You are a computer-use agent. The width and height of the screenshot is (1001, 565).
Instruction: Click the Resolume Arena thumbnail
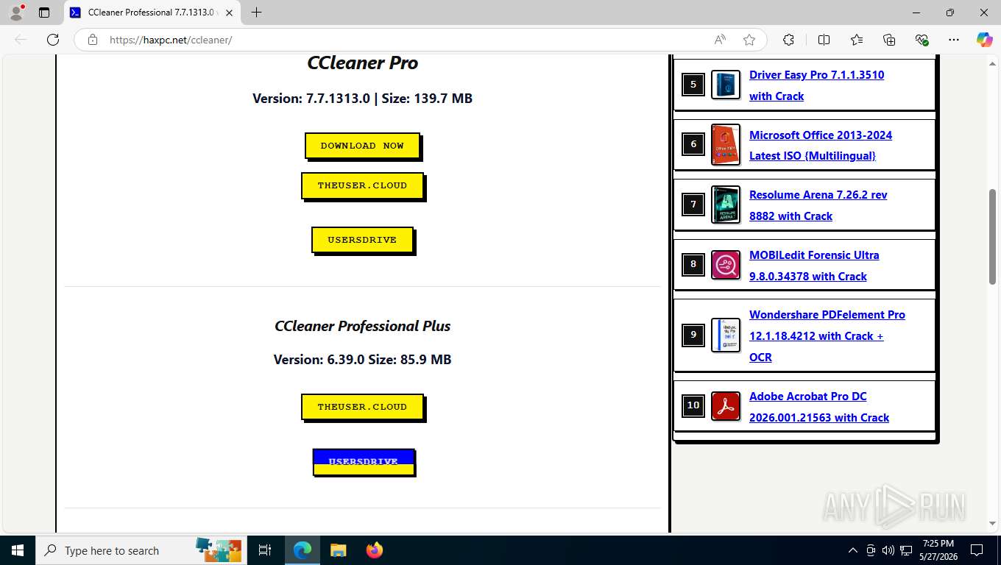726,205
